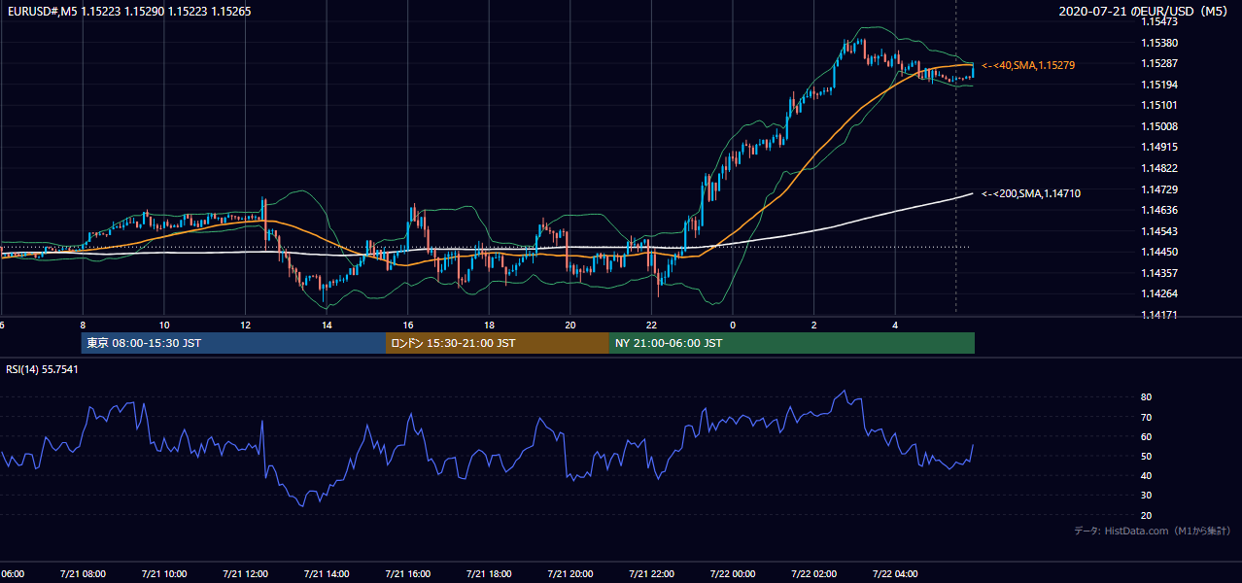Click price axis value 1.15008

pos(1159,126)
